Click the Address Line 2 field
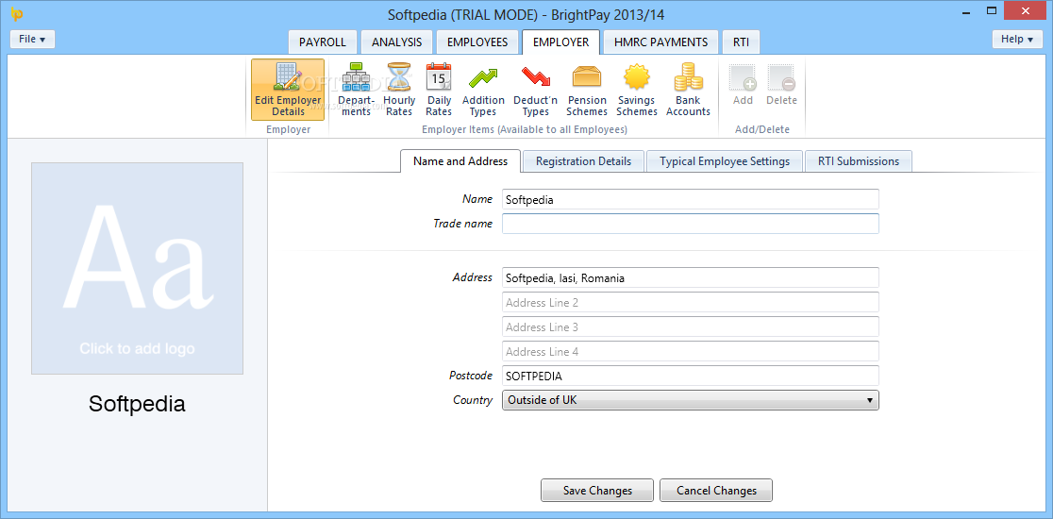The height and width of the screenshot is (519, 1053). (691, 302)
